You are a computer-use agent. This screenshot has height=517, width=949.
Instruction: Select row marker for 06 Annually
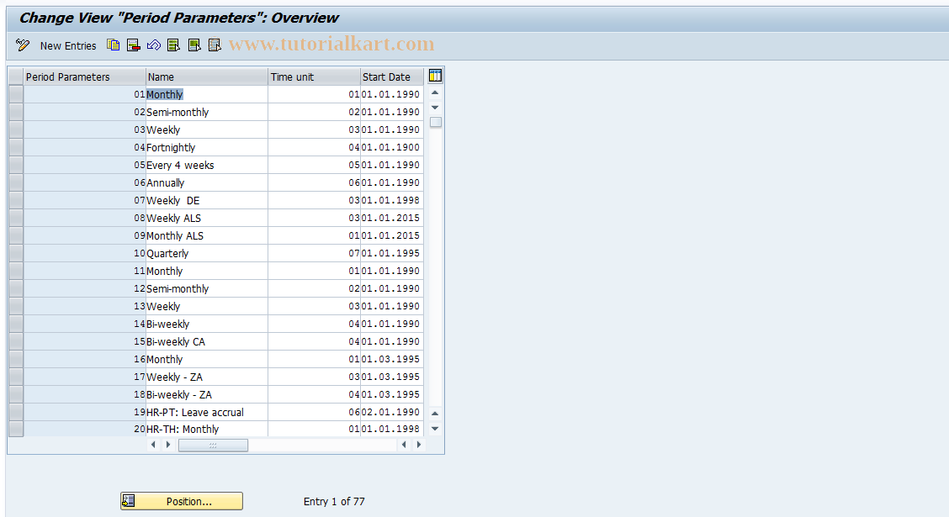[x=16, y=182]
